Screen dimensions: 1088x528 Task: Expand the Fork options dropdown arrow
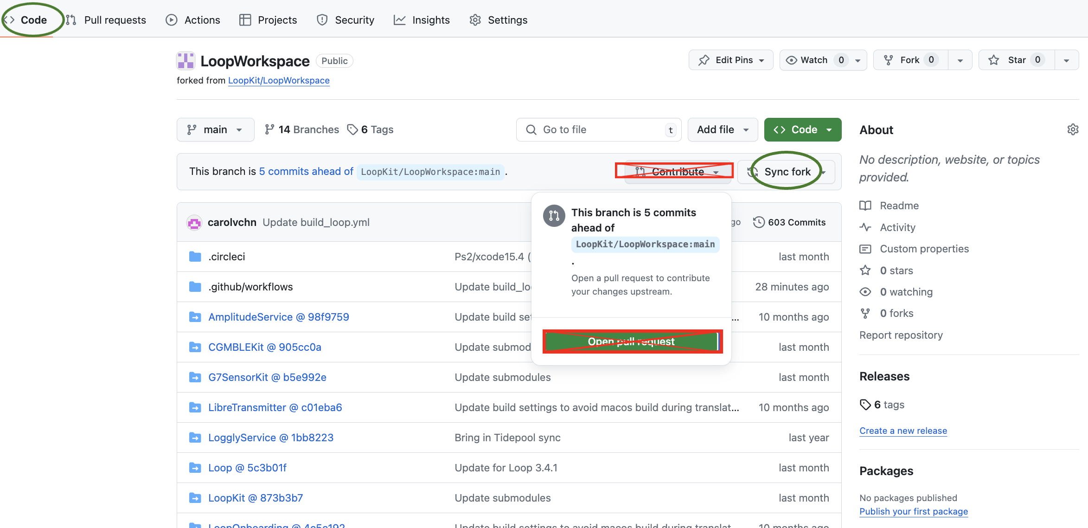tap(960, 60)
